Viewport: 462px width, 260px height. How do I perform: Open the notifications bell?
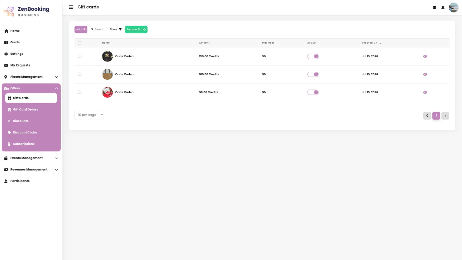click(443, 8)
